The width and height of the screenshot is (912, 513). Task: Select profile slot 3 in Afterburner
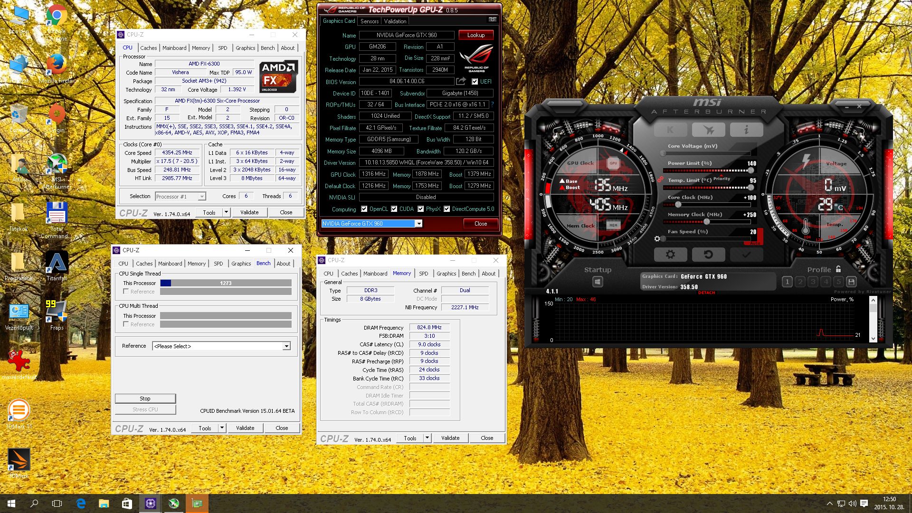tap(813, 282)
